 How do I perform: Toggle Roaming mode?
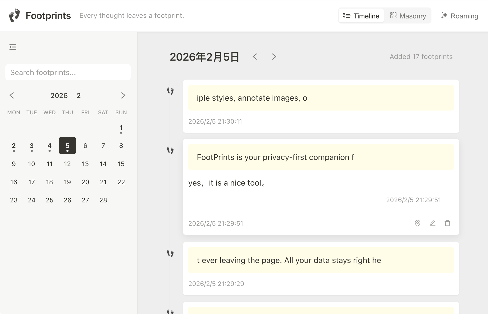click(x=459, y=16)
